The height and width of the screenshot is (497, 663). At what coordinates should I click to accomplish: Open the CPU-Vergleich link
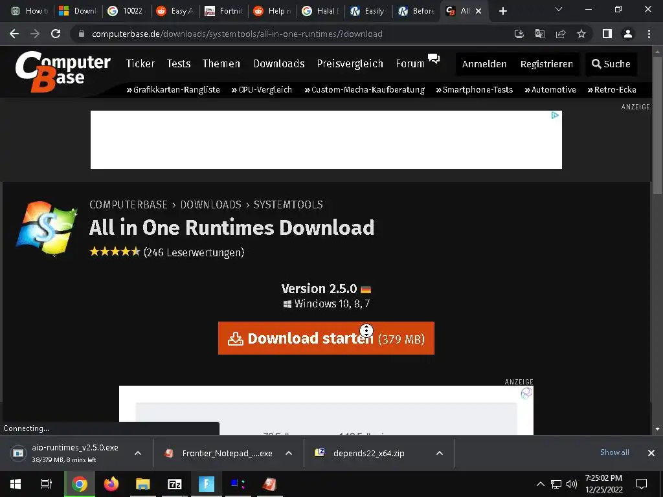tap(262, 89)
